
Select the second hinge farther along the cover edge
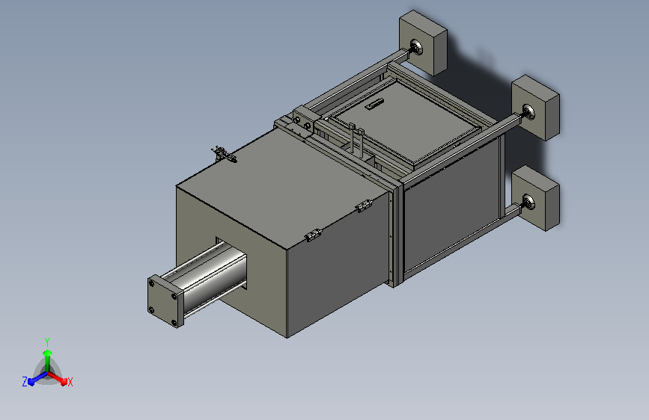tap(364, 205)
